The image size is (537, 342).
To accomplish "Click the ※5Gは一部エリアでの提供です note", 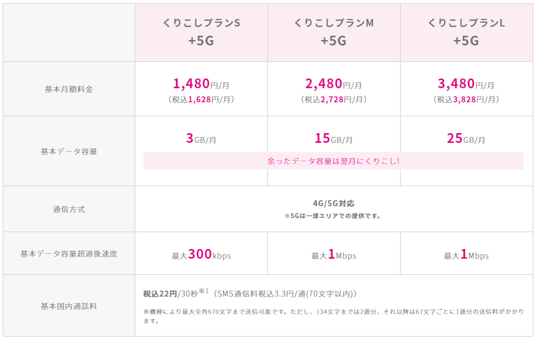I will point(333,216).
